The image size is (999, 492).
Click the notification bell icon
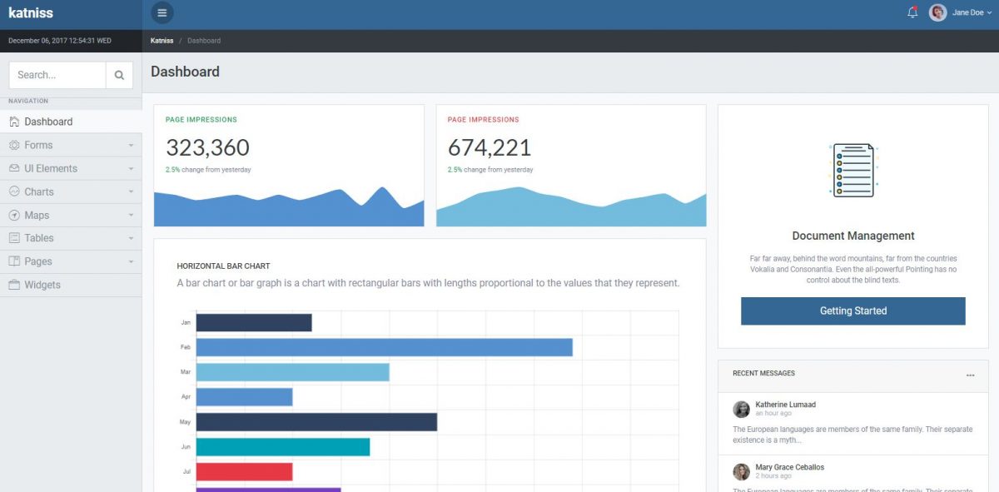912,12
